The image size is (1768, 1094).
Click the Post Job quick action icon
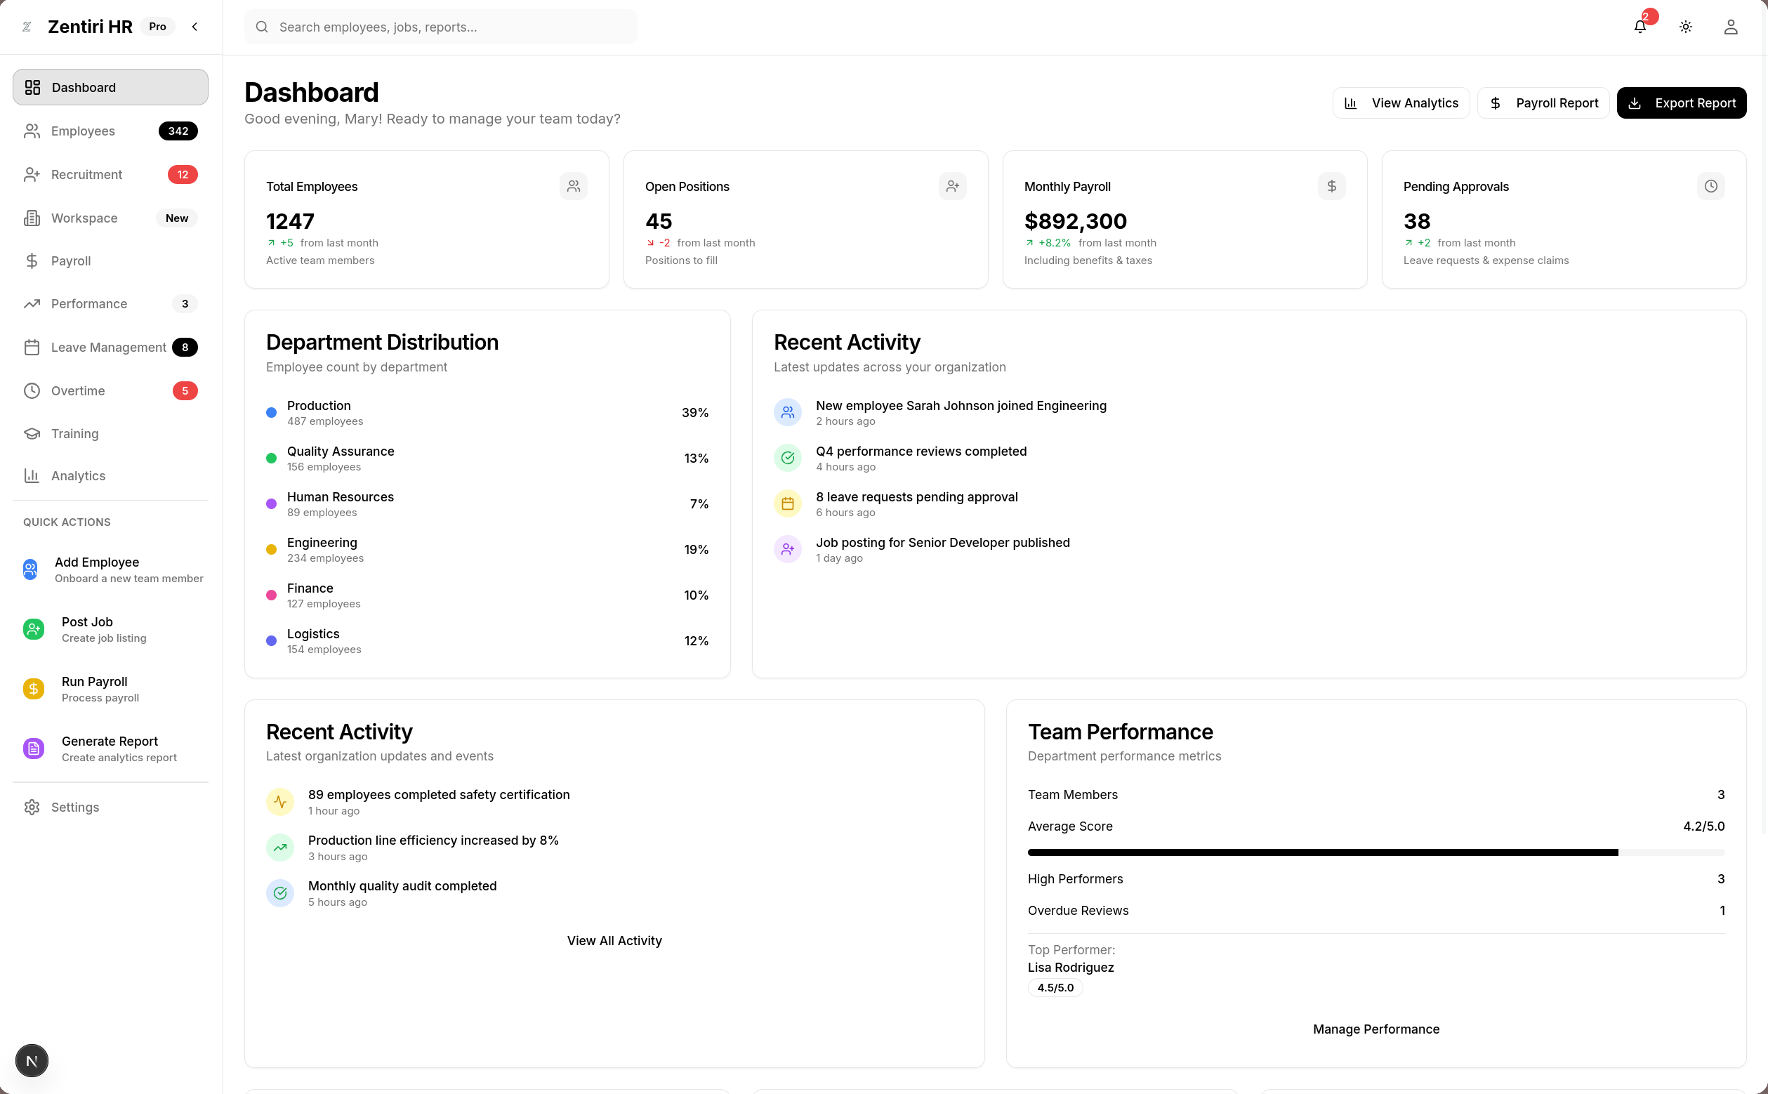coord(33,628)
